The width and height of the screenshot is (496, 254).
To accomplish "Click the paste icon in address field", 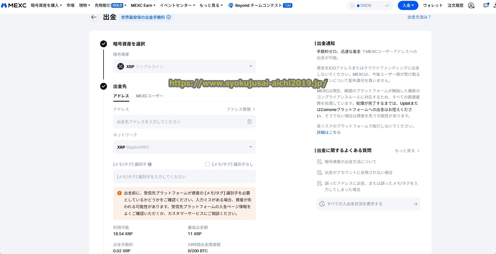I will [250, 122].
